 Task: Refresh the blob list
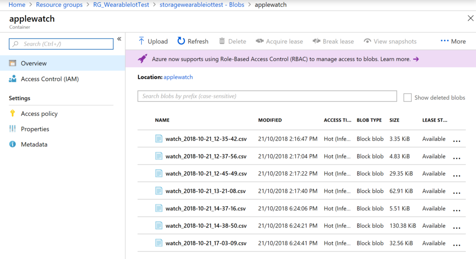click(x=181, y=41)
